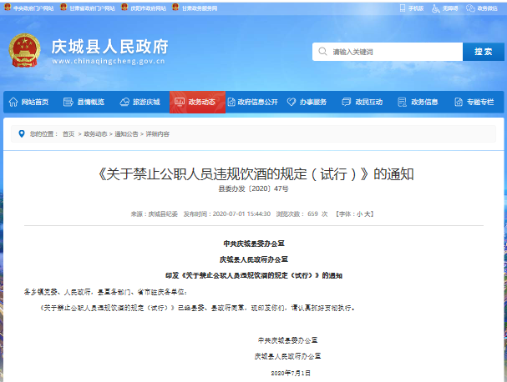Viewport: 507px width, 382px height.
Task: Open the 政务动态 navigation tab
Action: [195, 102]
